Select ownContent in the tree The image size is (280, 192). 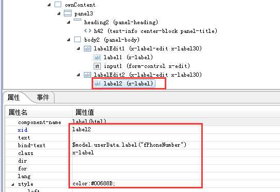tap(80, 5)
